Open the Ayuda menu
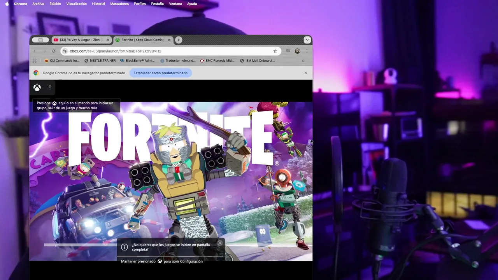498x280 pixels. coord(192,3)
